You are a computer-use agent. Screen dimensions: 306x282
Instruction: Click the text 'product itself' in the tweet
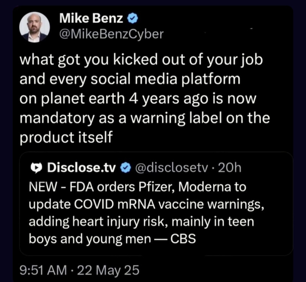tap(66, 137)
